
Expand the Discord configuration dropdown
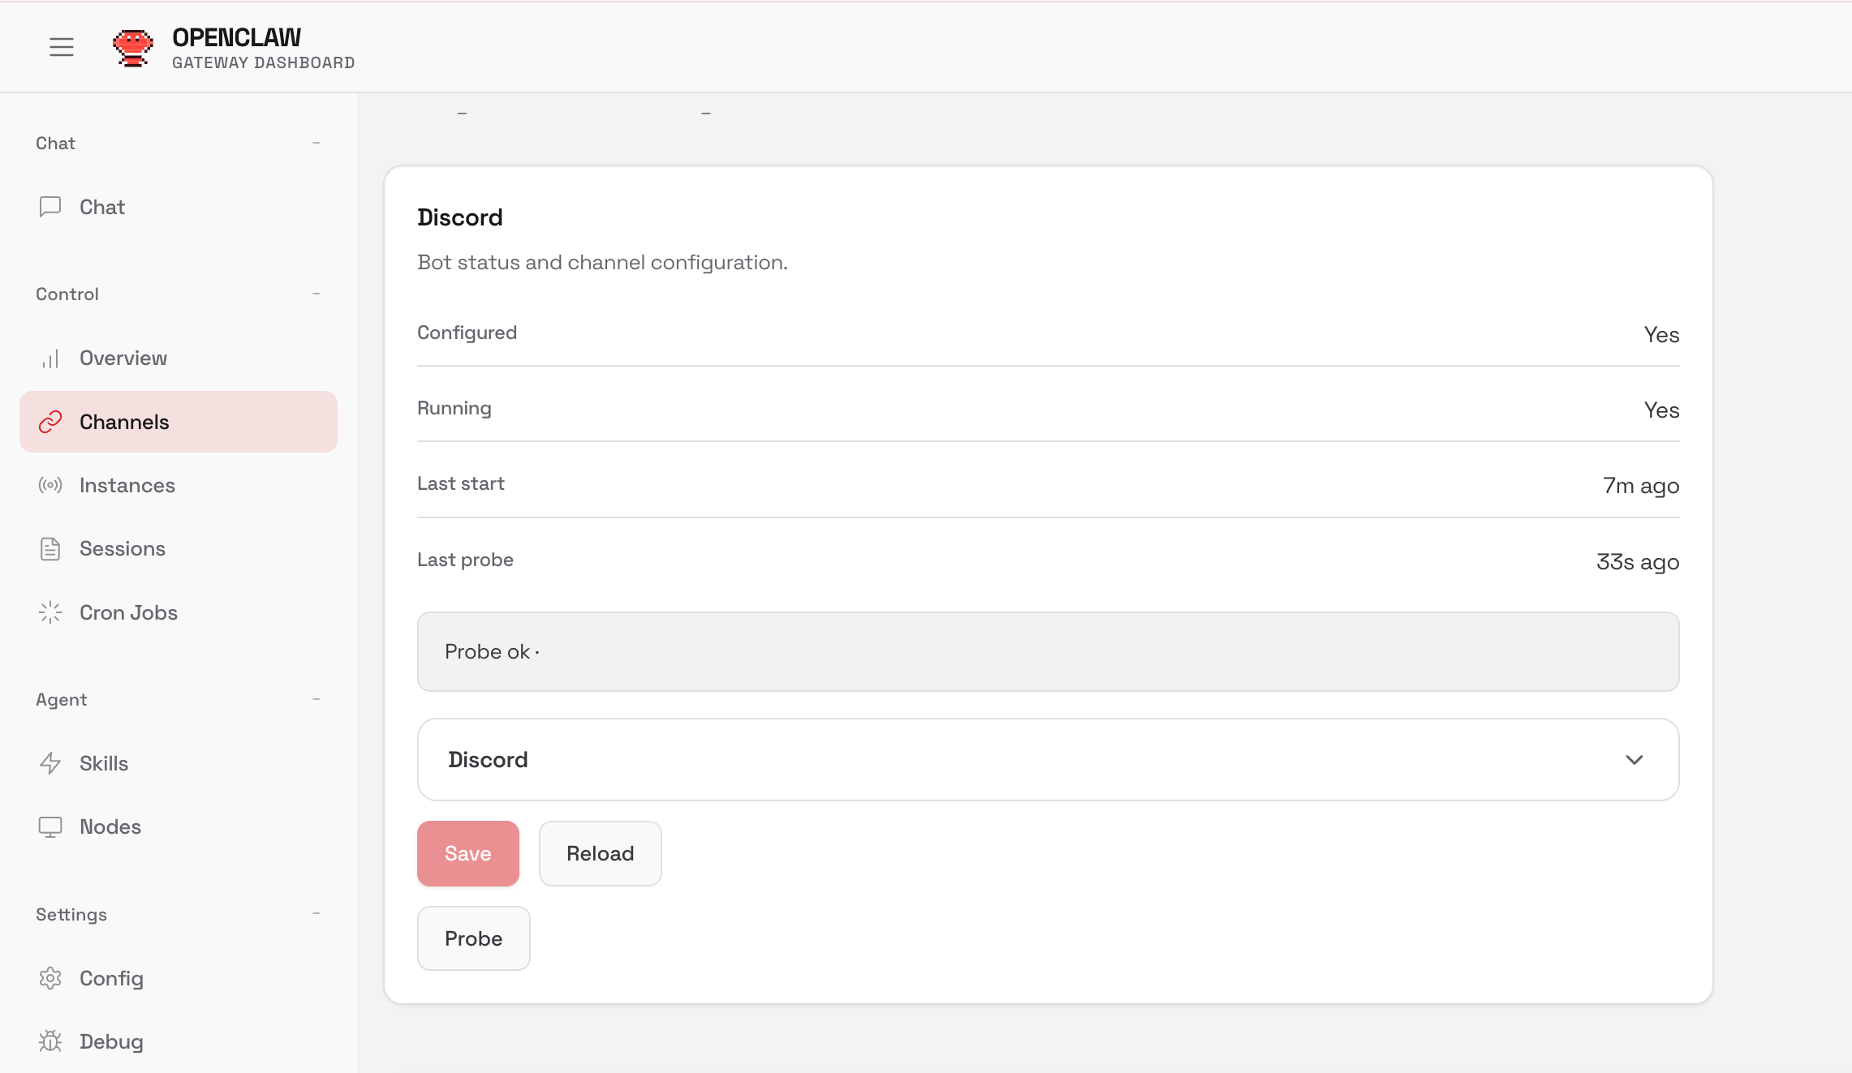point(1634,760)
